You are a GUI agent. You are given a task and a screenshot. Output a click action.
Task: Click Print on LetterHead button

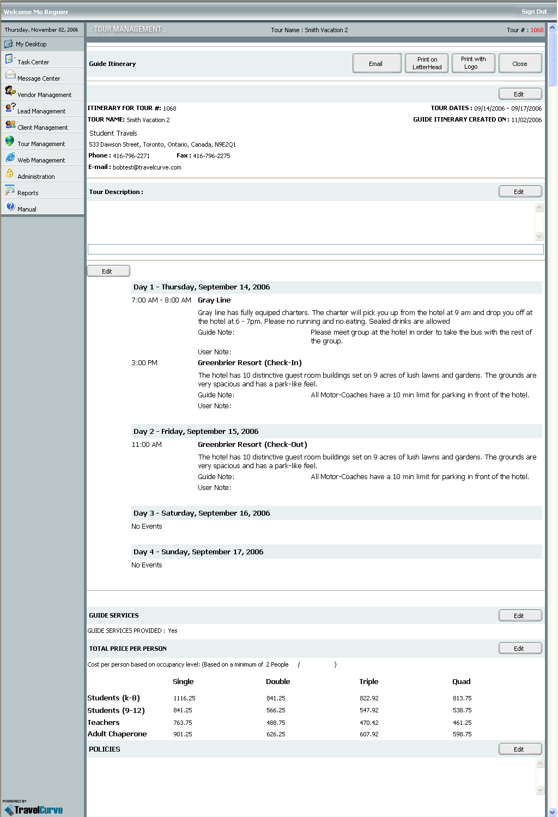427,63
